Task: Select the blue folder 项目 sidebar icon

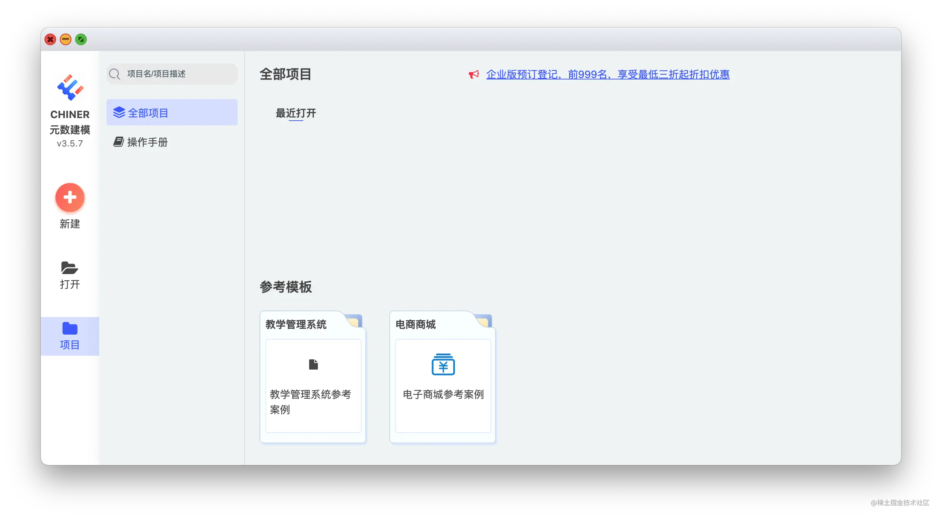Action: point(70,329)
